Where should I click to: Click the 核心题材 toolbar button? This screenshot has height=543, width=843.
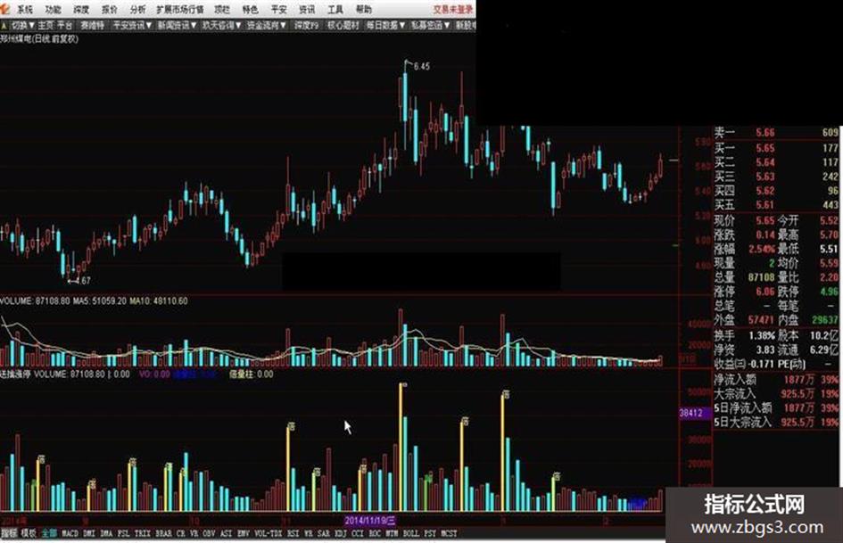pyautogui.click(x=343, y=25)
